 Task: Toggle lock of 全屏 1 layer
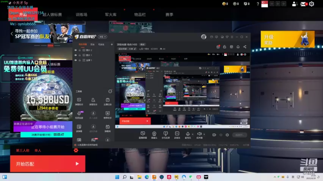pyautogui.click(x=80, y=60)
